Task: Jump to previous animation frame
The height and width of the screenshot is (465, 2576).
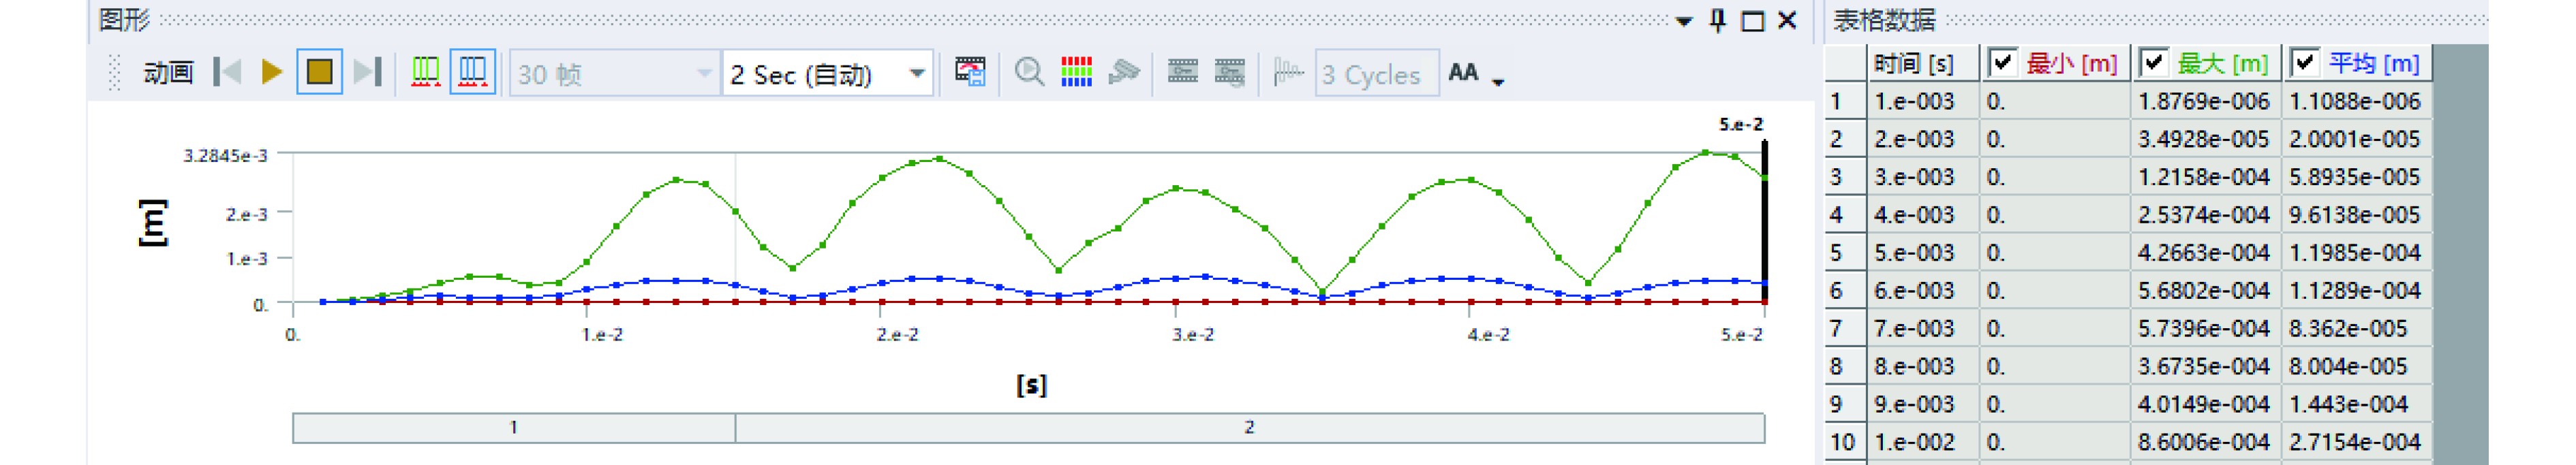Action: coord(228,72)
